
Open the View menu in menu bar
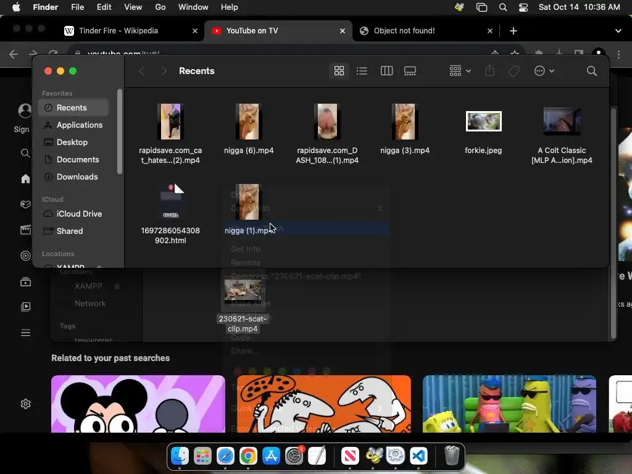coord(133,7)
